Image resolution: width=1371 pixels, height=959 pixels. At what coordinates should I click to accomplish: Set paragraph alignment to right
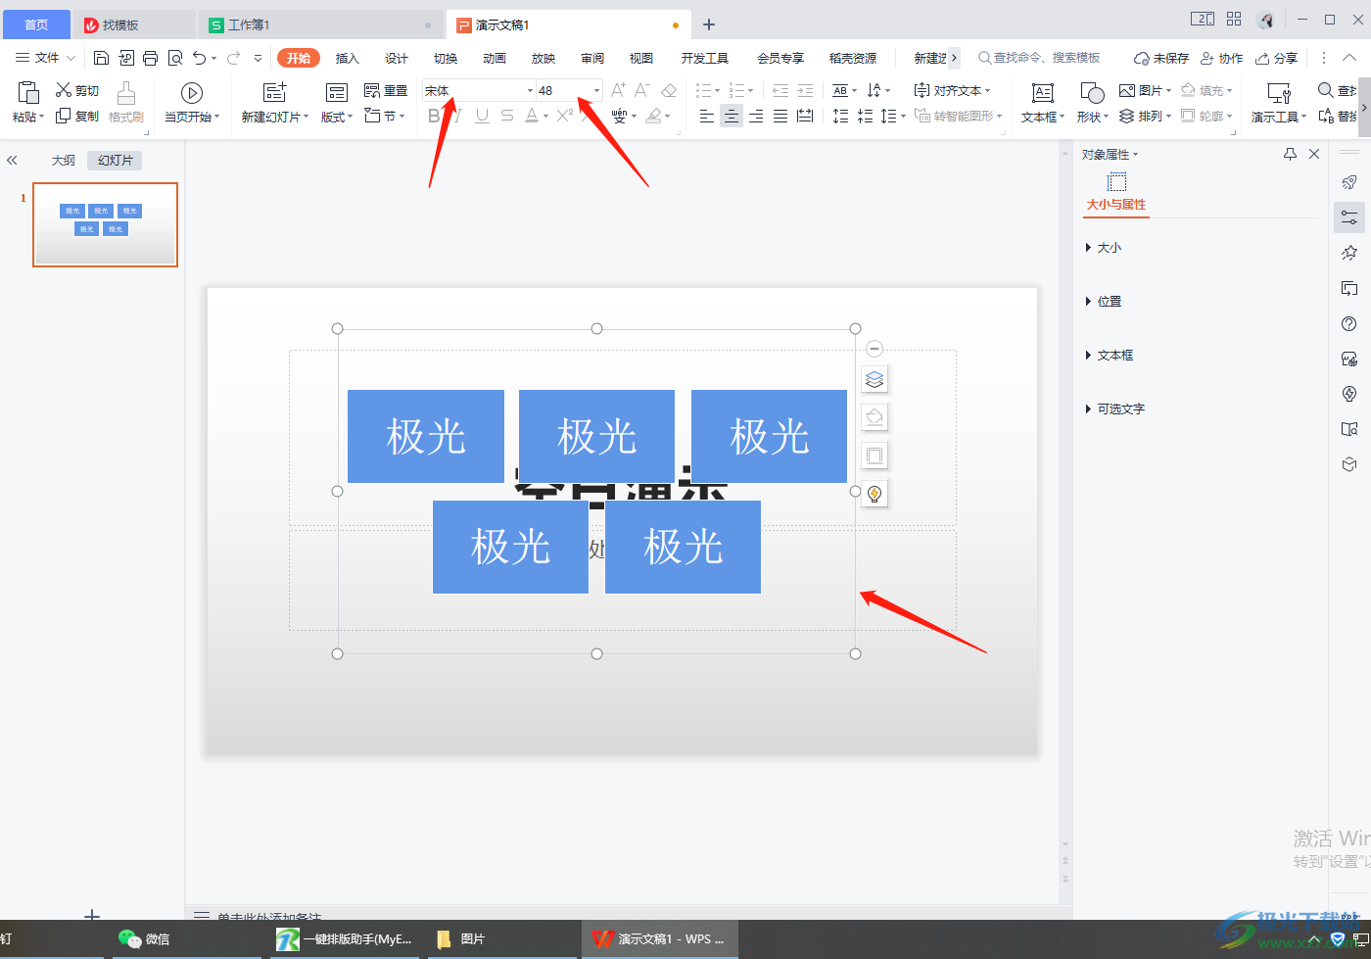[756, 116]
